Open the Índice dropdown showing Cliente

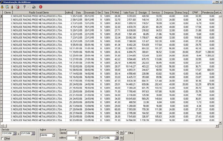tap(53, 135)
